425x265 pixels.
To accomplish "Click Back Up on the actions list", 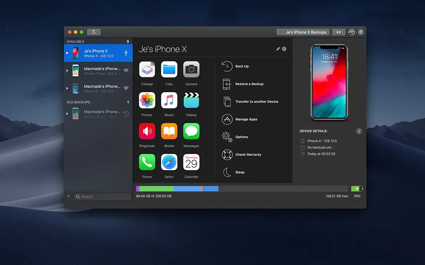I will tap(241, 66).
